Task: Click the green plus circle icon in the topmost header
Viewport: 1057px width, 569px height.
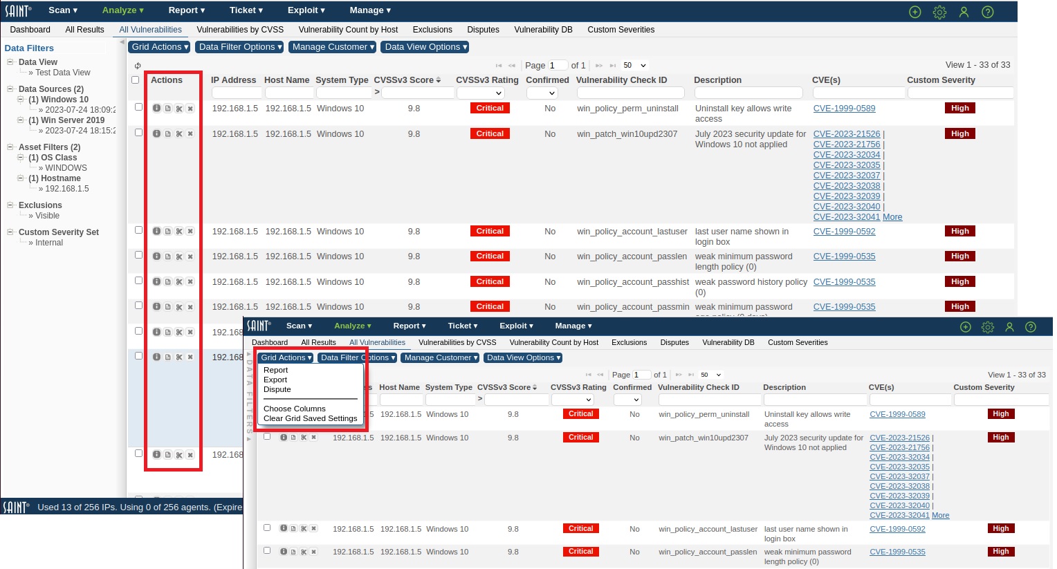Action: click(915, 12)
